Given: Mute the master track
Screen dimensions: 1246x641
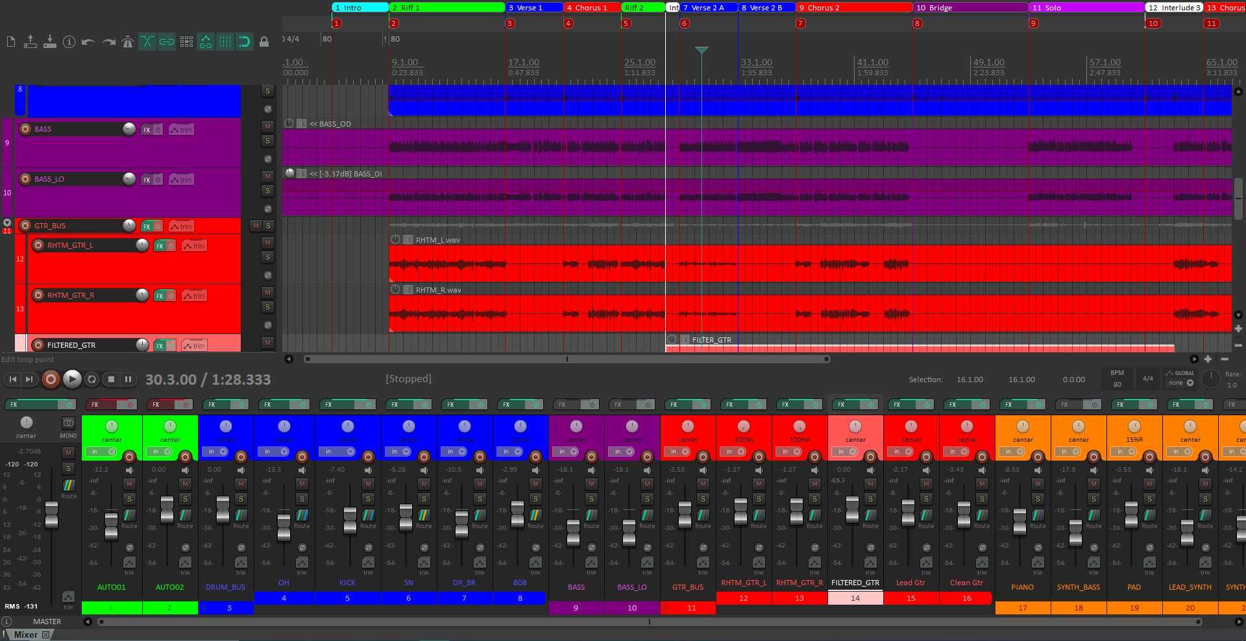Looking at the screenshot, I should coord(68,452).
